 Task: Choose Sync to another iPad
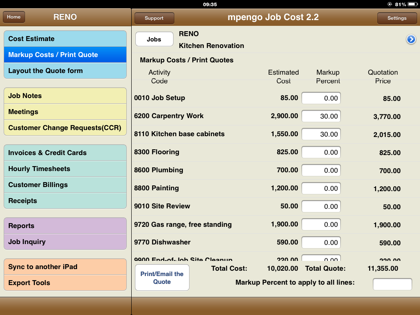(65, 267)
